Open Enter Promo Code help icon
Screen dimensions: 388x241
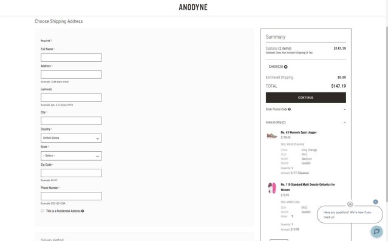point(290,109)
